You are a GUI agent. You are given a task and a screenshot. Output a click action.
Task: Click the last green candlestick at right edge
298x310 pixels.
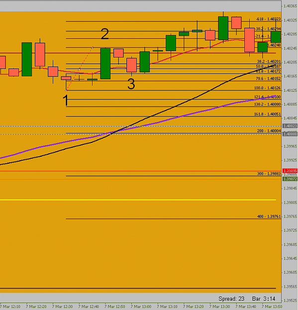pyautogui.click(x=276, y=37)
